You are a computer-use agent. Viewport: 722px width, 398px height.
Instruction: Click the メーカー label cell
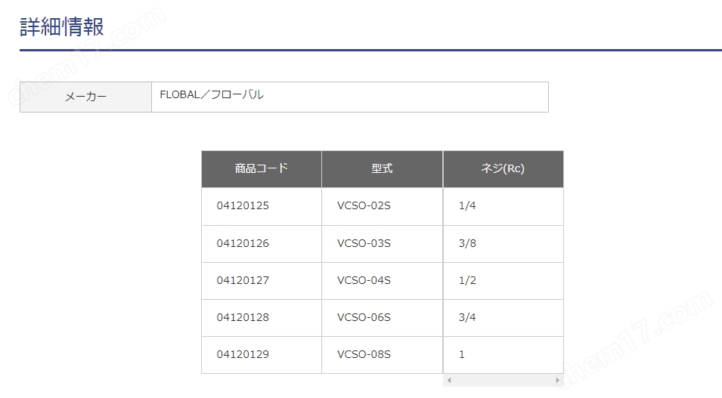click(85, 97)
